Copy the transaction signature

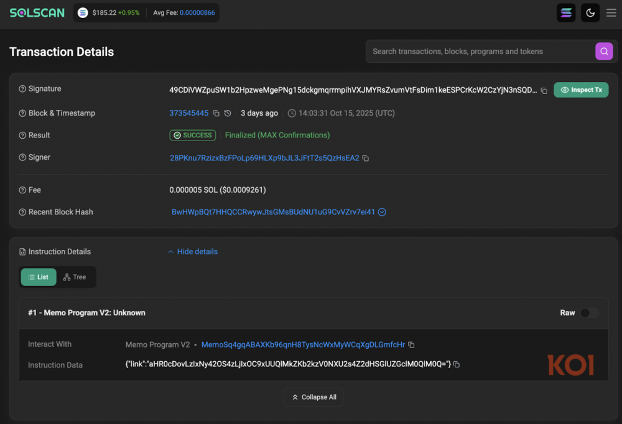point(544,91)
